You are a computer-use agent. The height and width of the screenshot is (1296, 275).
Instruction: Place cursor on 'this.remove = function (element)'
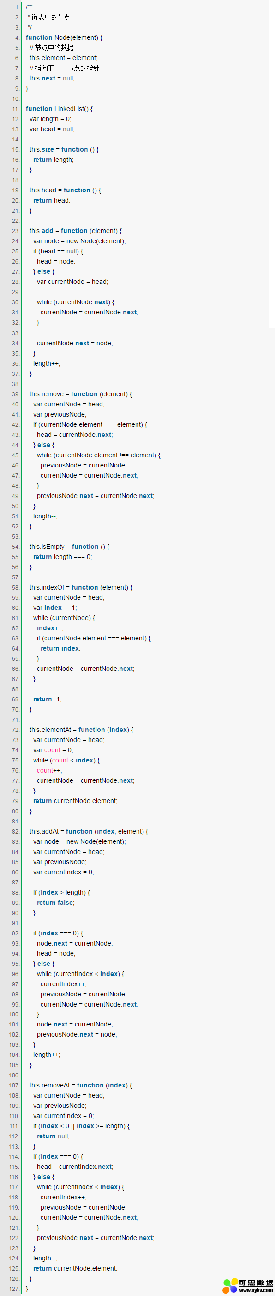(80, 394)
